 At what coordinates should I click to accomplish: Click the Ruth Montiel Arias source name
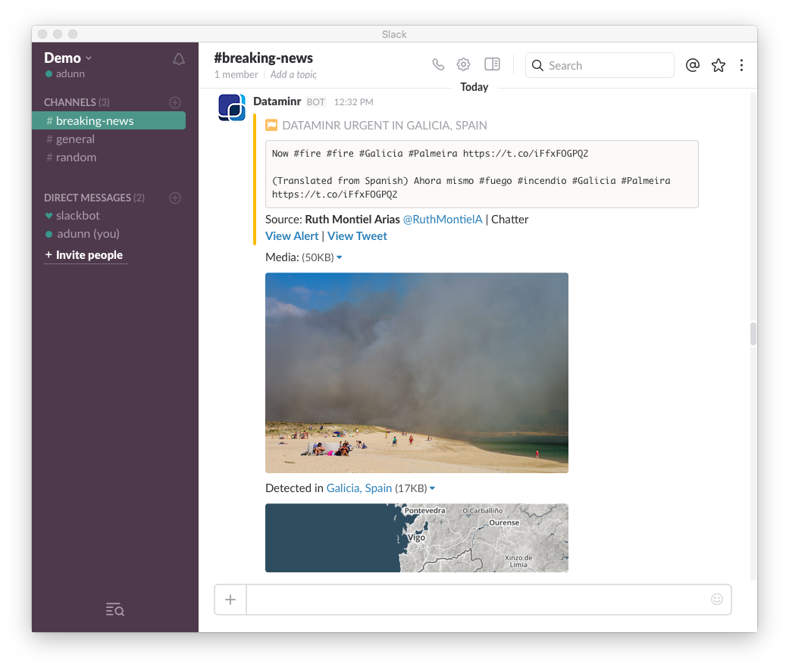tap(352, 220)
